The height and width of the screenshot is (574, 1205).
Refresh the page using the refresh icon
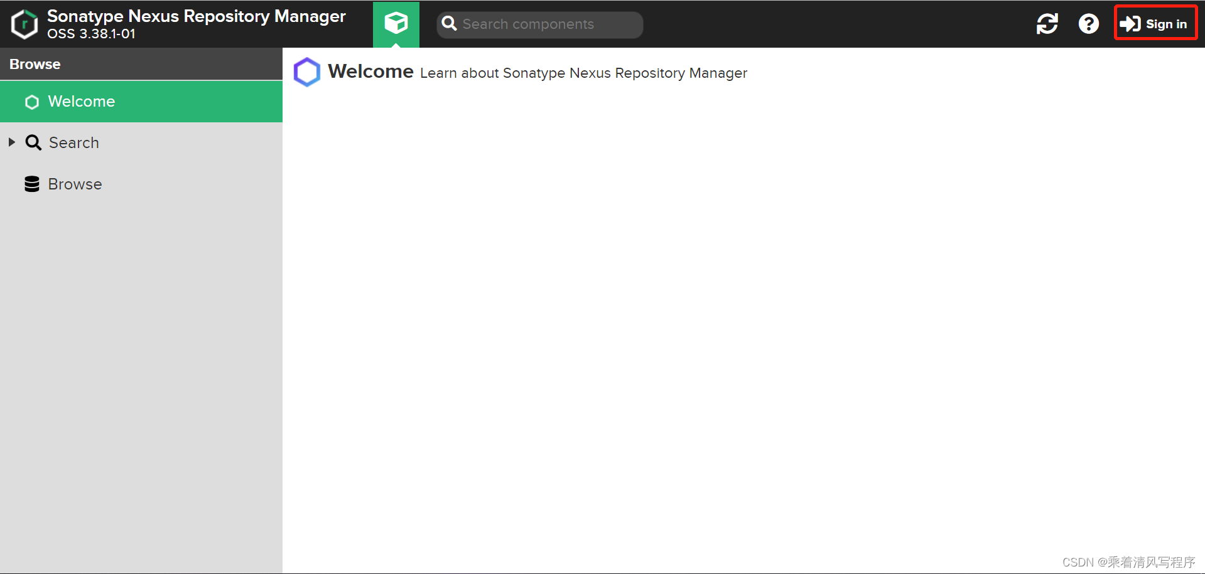pyautogui.click(x=1047, y=24)
